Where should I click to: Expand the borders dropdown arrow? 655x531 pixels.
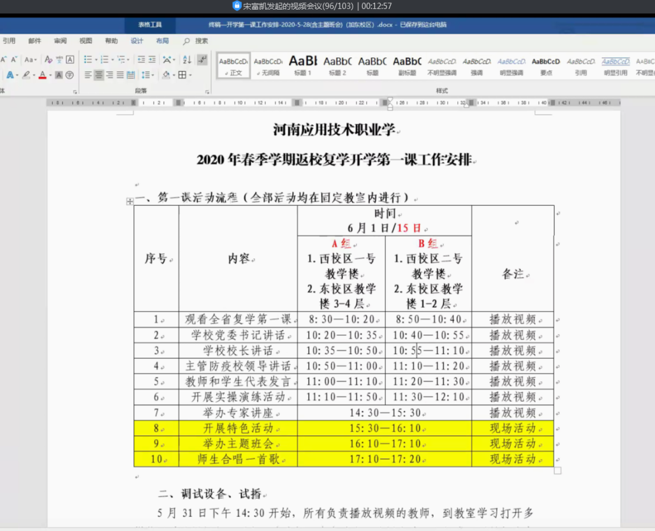[x=191, y=75]
